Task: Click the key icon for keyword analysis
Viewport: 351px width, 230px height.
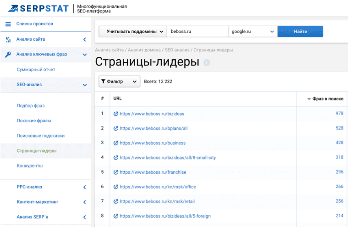Action: [x=8, y=55]
